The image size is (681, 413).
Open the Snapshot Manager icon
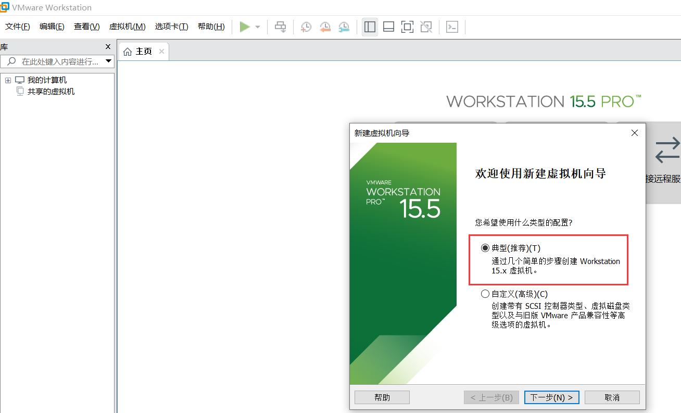(344, 27)
